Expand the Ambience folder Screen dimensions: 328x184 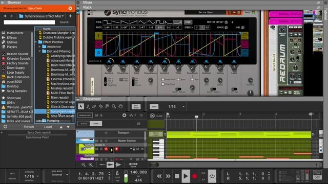(x=40, y=47)
